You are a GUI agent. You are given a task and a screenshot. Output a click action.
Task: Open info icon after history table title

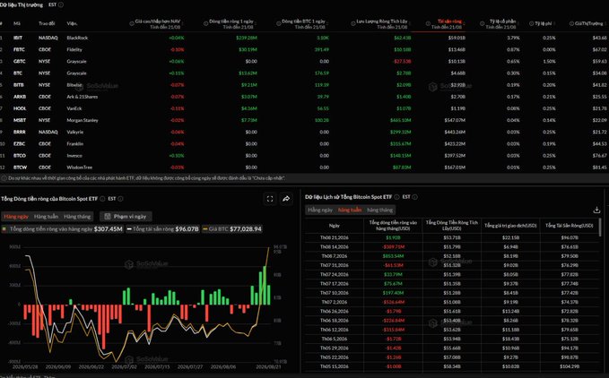pyautogui.click(x=397, y=197)
